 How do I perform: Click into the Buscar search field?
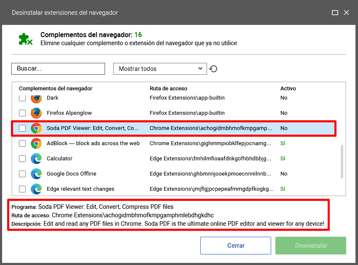(58, 69)
